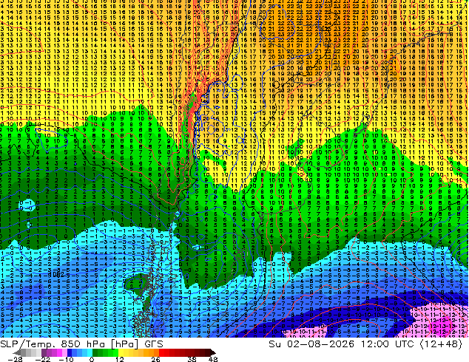Select the dark green swatch right of 0
The width and height of the screenshot is (469, 362).
(95, 352)
